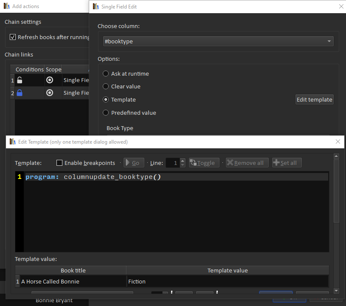Click the Edit template button
Screen dimensions: 346x306
pos(314,99)
